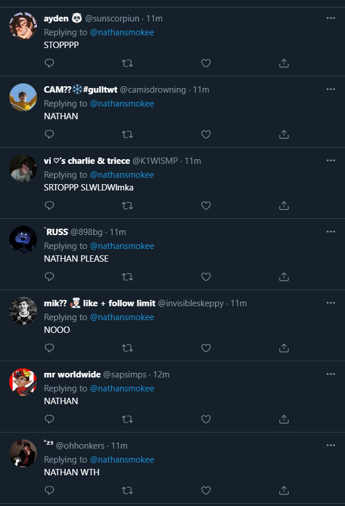Share RUSS's NATHAN PLEASE tweet
345x506 pixels.
click(x=284, y=277)
